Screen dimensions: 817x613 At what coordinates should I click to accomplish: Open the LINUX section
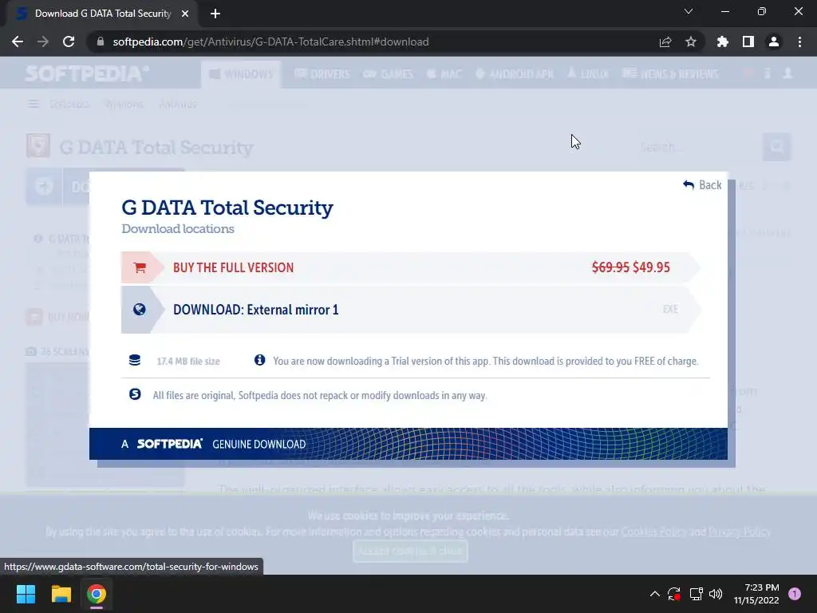pos(588,74)
